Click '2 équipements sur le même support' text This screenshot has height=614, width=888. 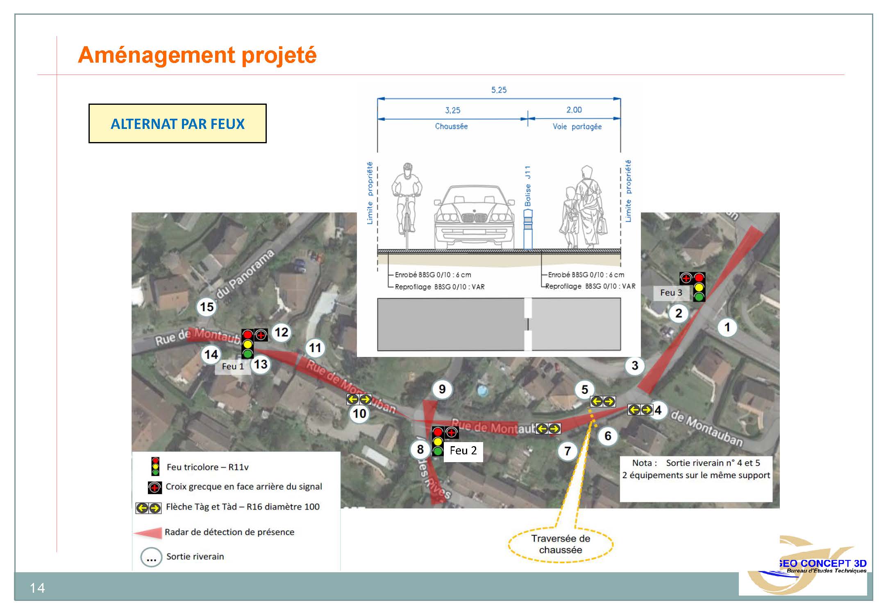click(696, 476)
